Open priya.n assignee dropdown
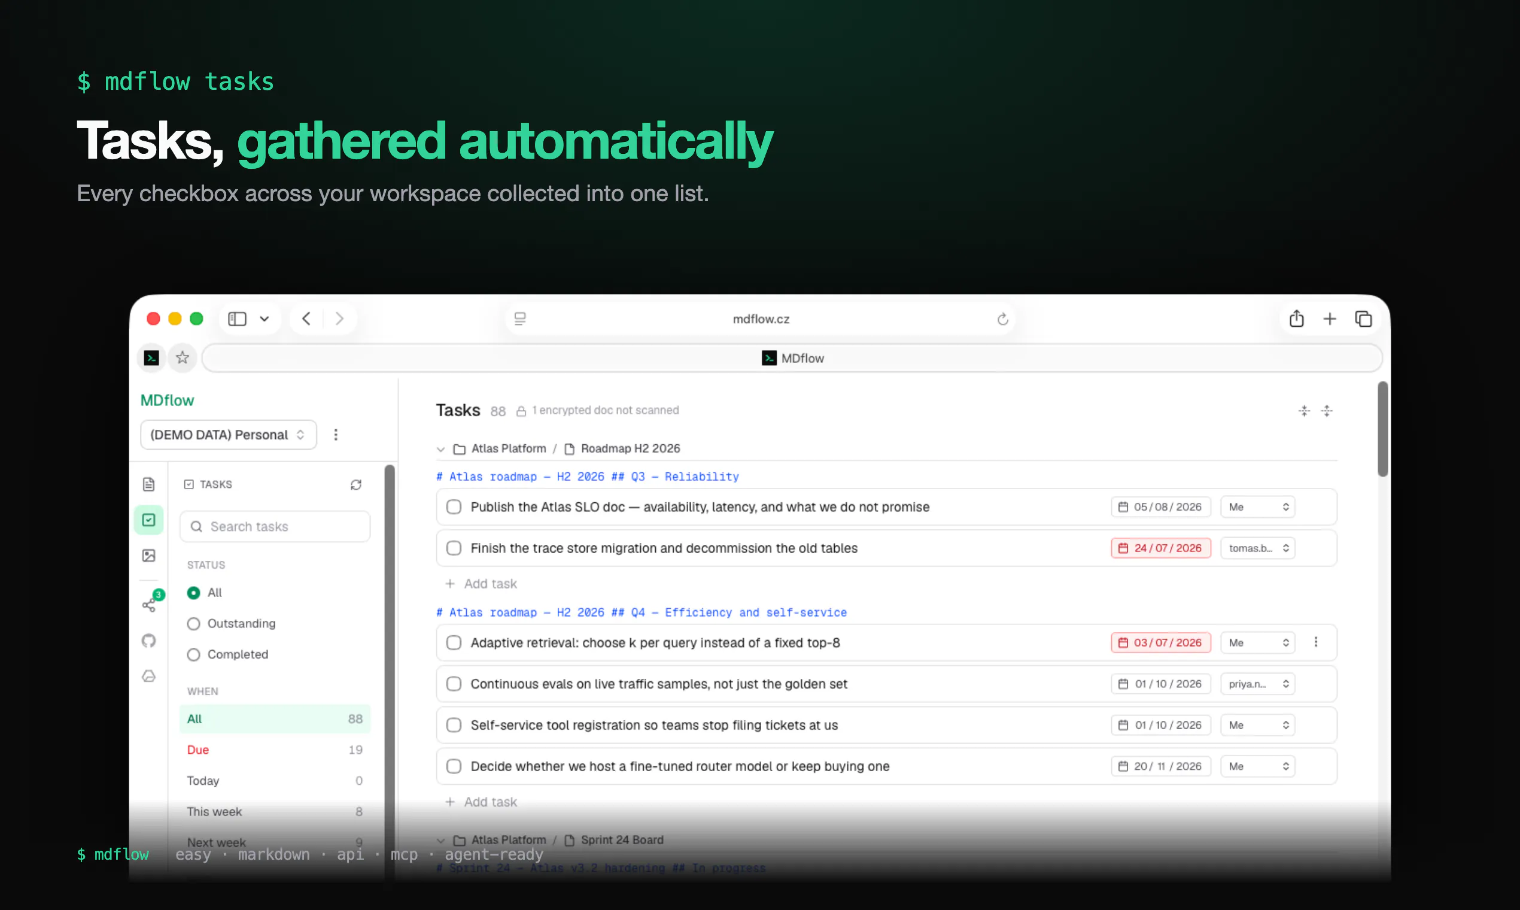This screenshot has width=1520, height=910. tap(1258, 684)
